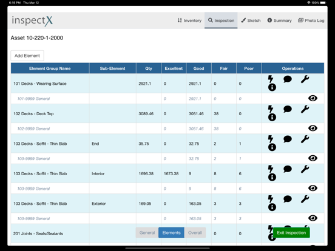Go to the Photo Log tab
335x251 pixels.
pos(311,21)
